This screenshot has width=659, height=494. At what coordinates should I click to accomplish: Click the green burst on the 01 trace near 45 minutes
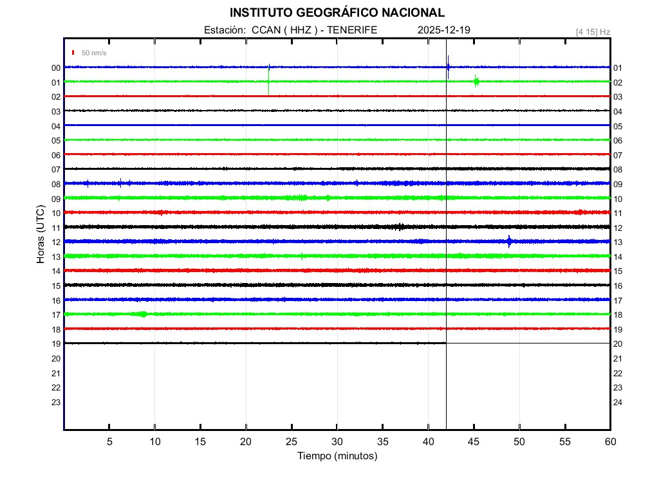tap(476, 81)
